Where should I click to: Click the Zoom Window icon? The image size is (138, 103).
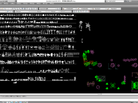click(17, 9)
